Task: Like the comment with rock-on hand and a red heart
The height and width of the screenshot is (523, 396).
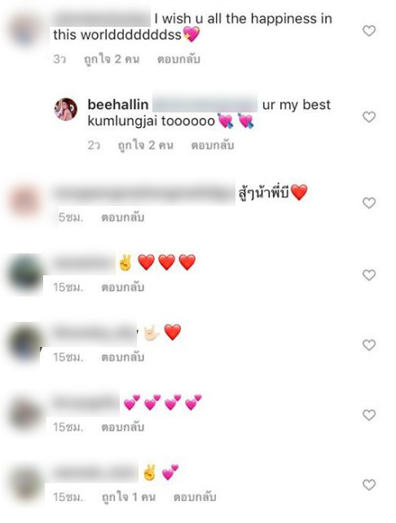Action: [x=369, y=345]
